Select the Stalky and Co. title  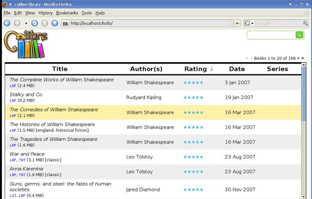(x=26, y=94)
